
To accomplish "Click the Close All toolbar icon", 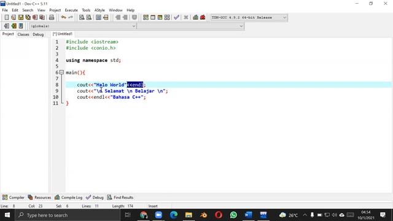I will [x=42, y=17].
